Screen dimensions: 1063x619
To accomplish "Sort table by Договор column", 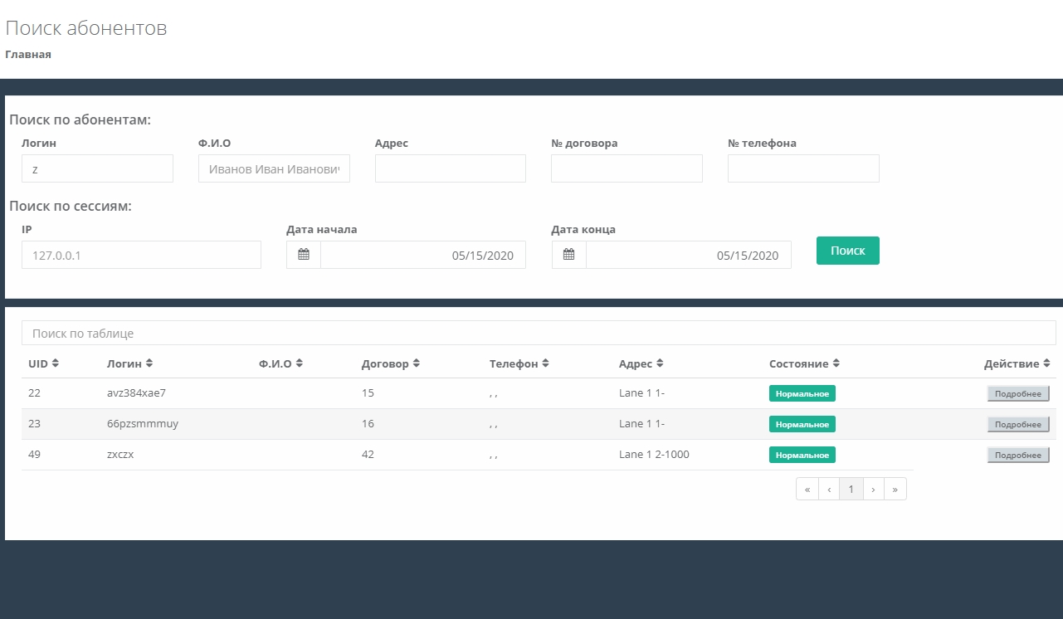I will (x=391, y=363).
